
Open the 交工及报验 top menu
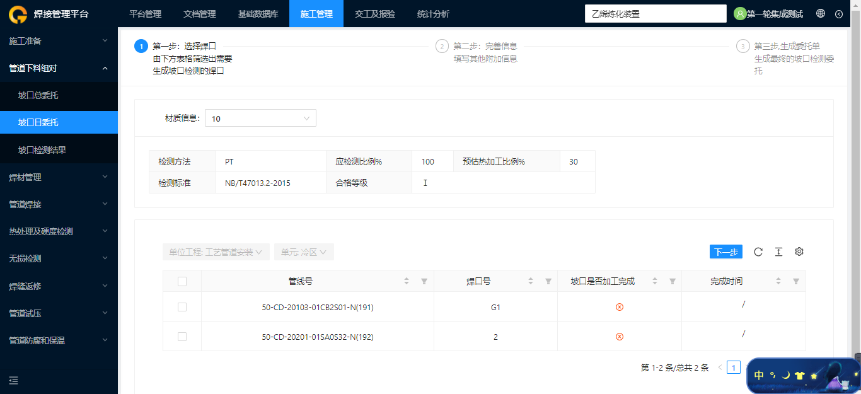[375, 14]
